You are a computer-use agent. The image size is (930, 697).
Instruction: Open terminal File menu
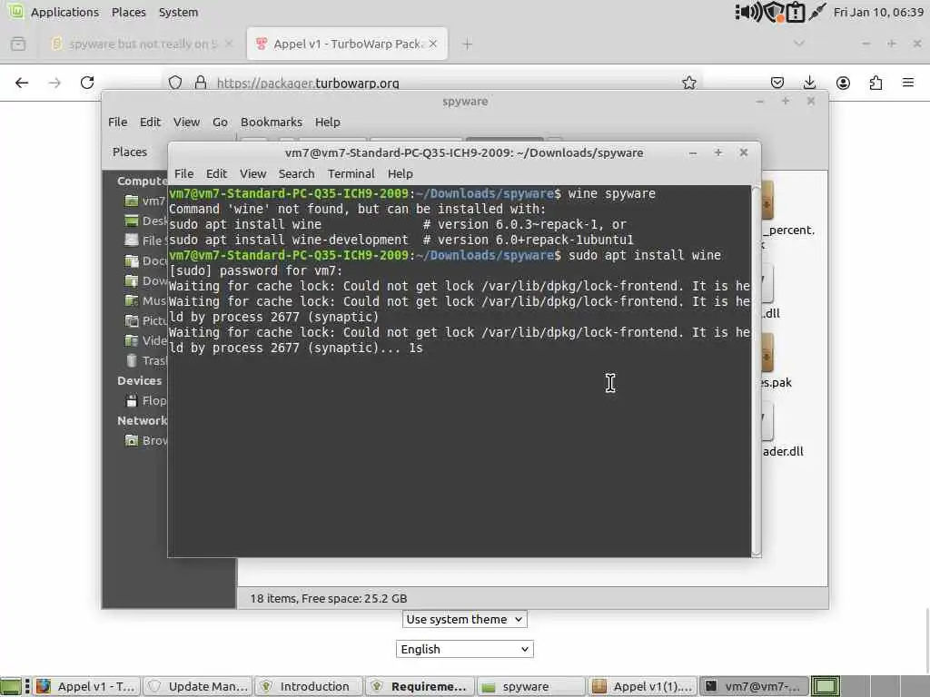click(183, 173)
